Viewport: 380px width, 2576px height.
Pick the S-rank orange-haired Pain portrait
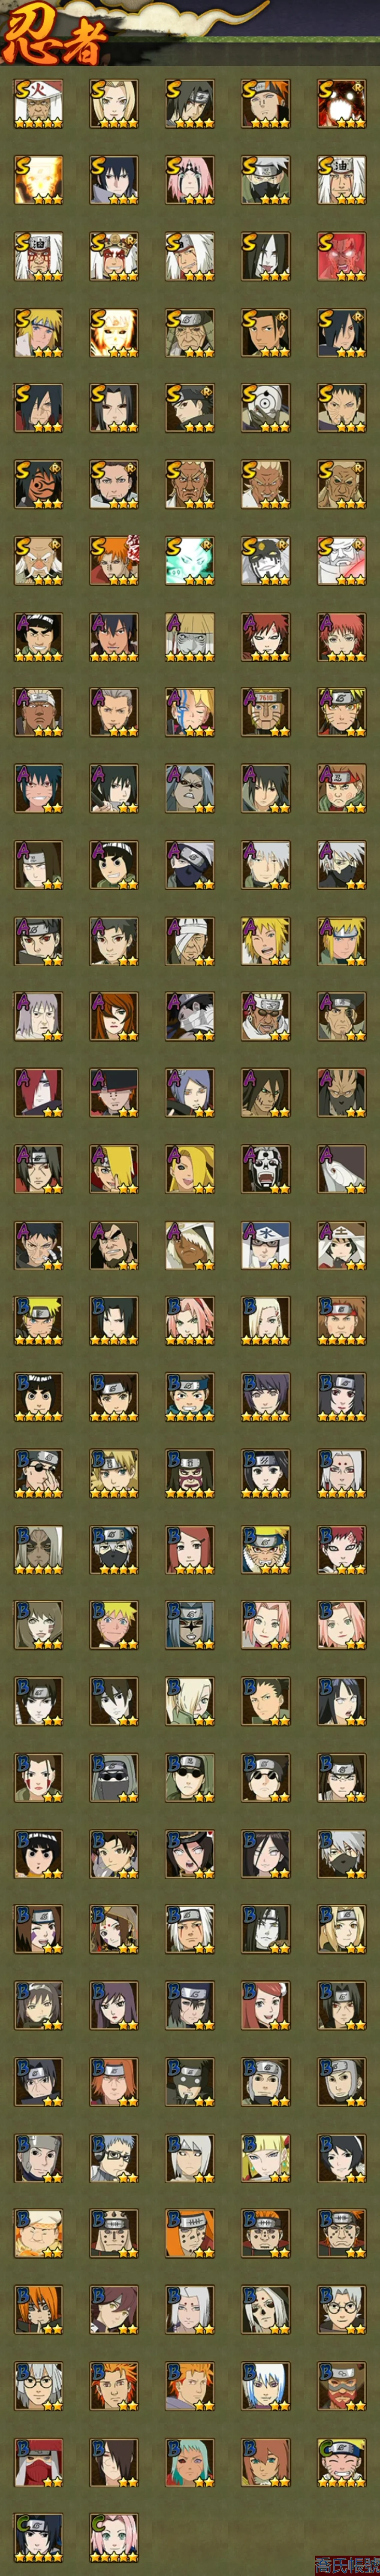coord(114,561)
